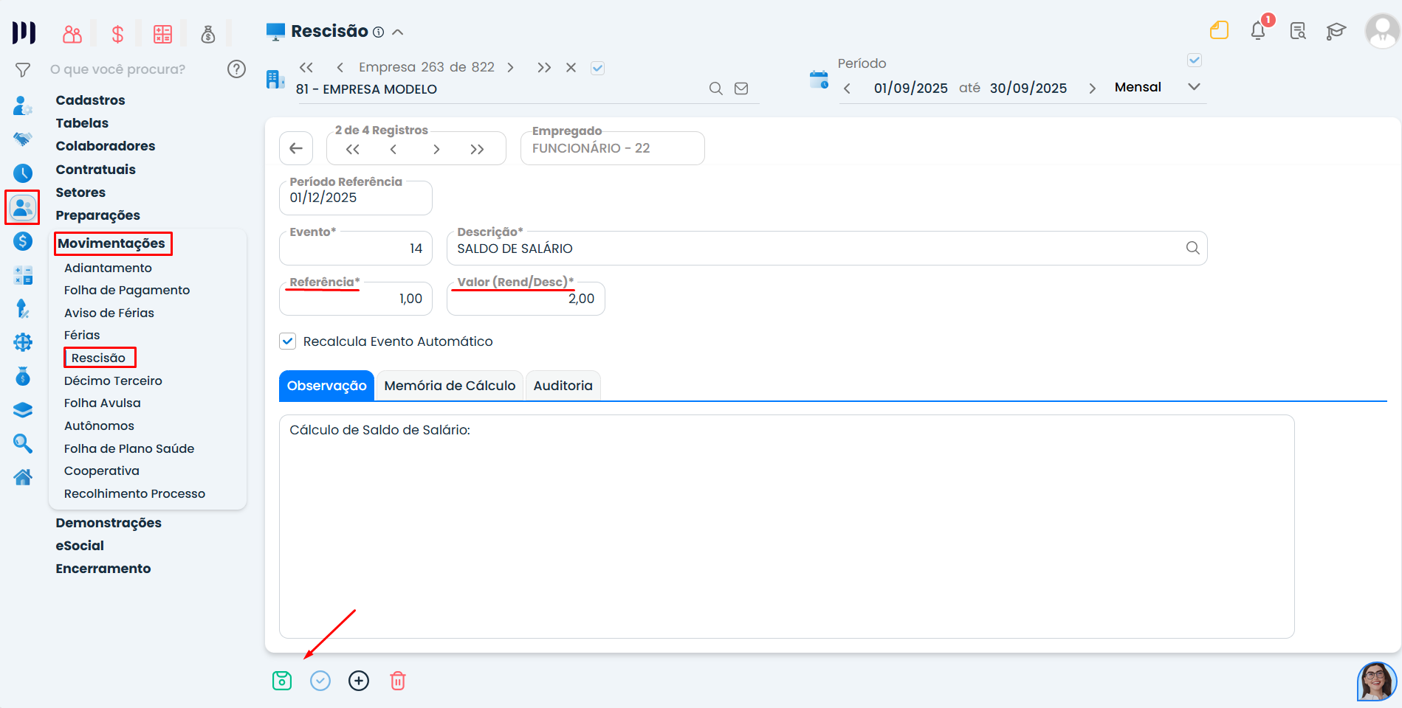
Task: Select Décimo Terceiro from the Movimentações menu
Action: coord(113,381)
